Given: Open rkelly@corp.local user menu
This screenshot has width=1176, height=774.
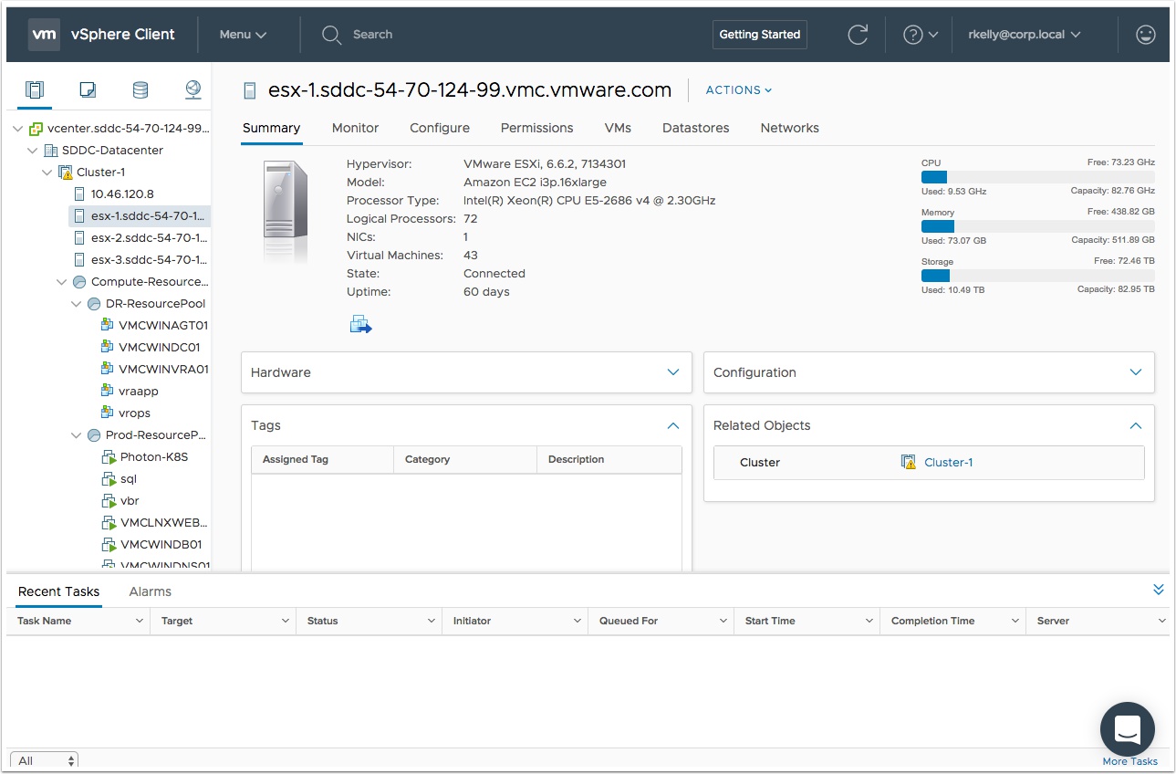Looking at the screenshot, I should [x=1024, y=35].
